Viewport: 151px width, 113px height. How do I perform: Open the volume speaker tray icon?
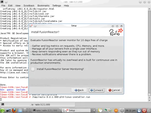[110, 111]
